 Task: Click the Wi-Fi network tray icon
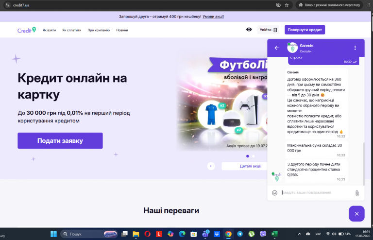(x=328, y=234)
